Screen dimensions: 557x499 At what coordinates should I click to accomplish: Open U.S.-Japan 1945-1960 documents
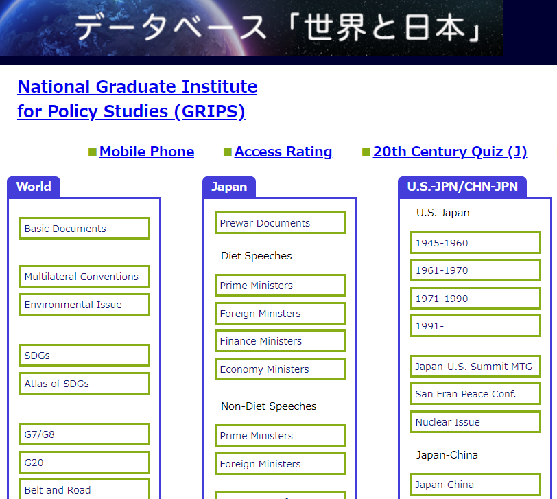tap(475, 243)
